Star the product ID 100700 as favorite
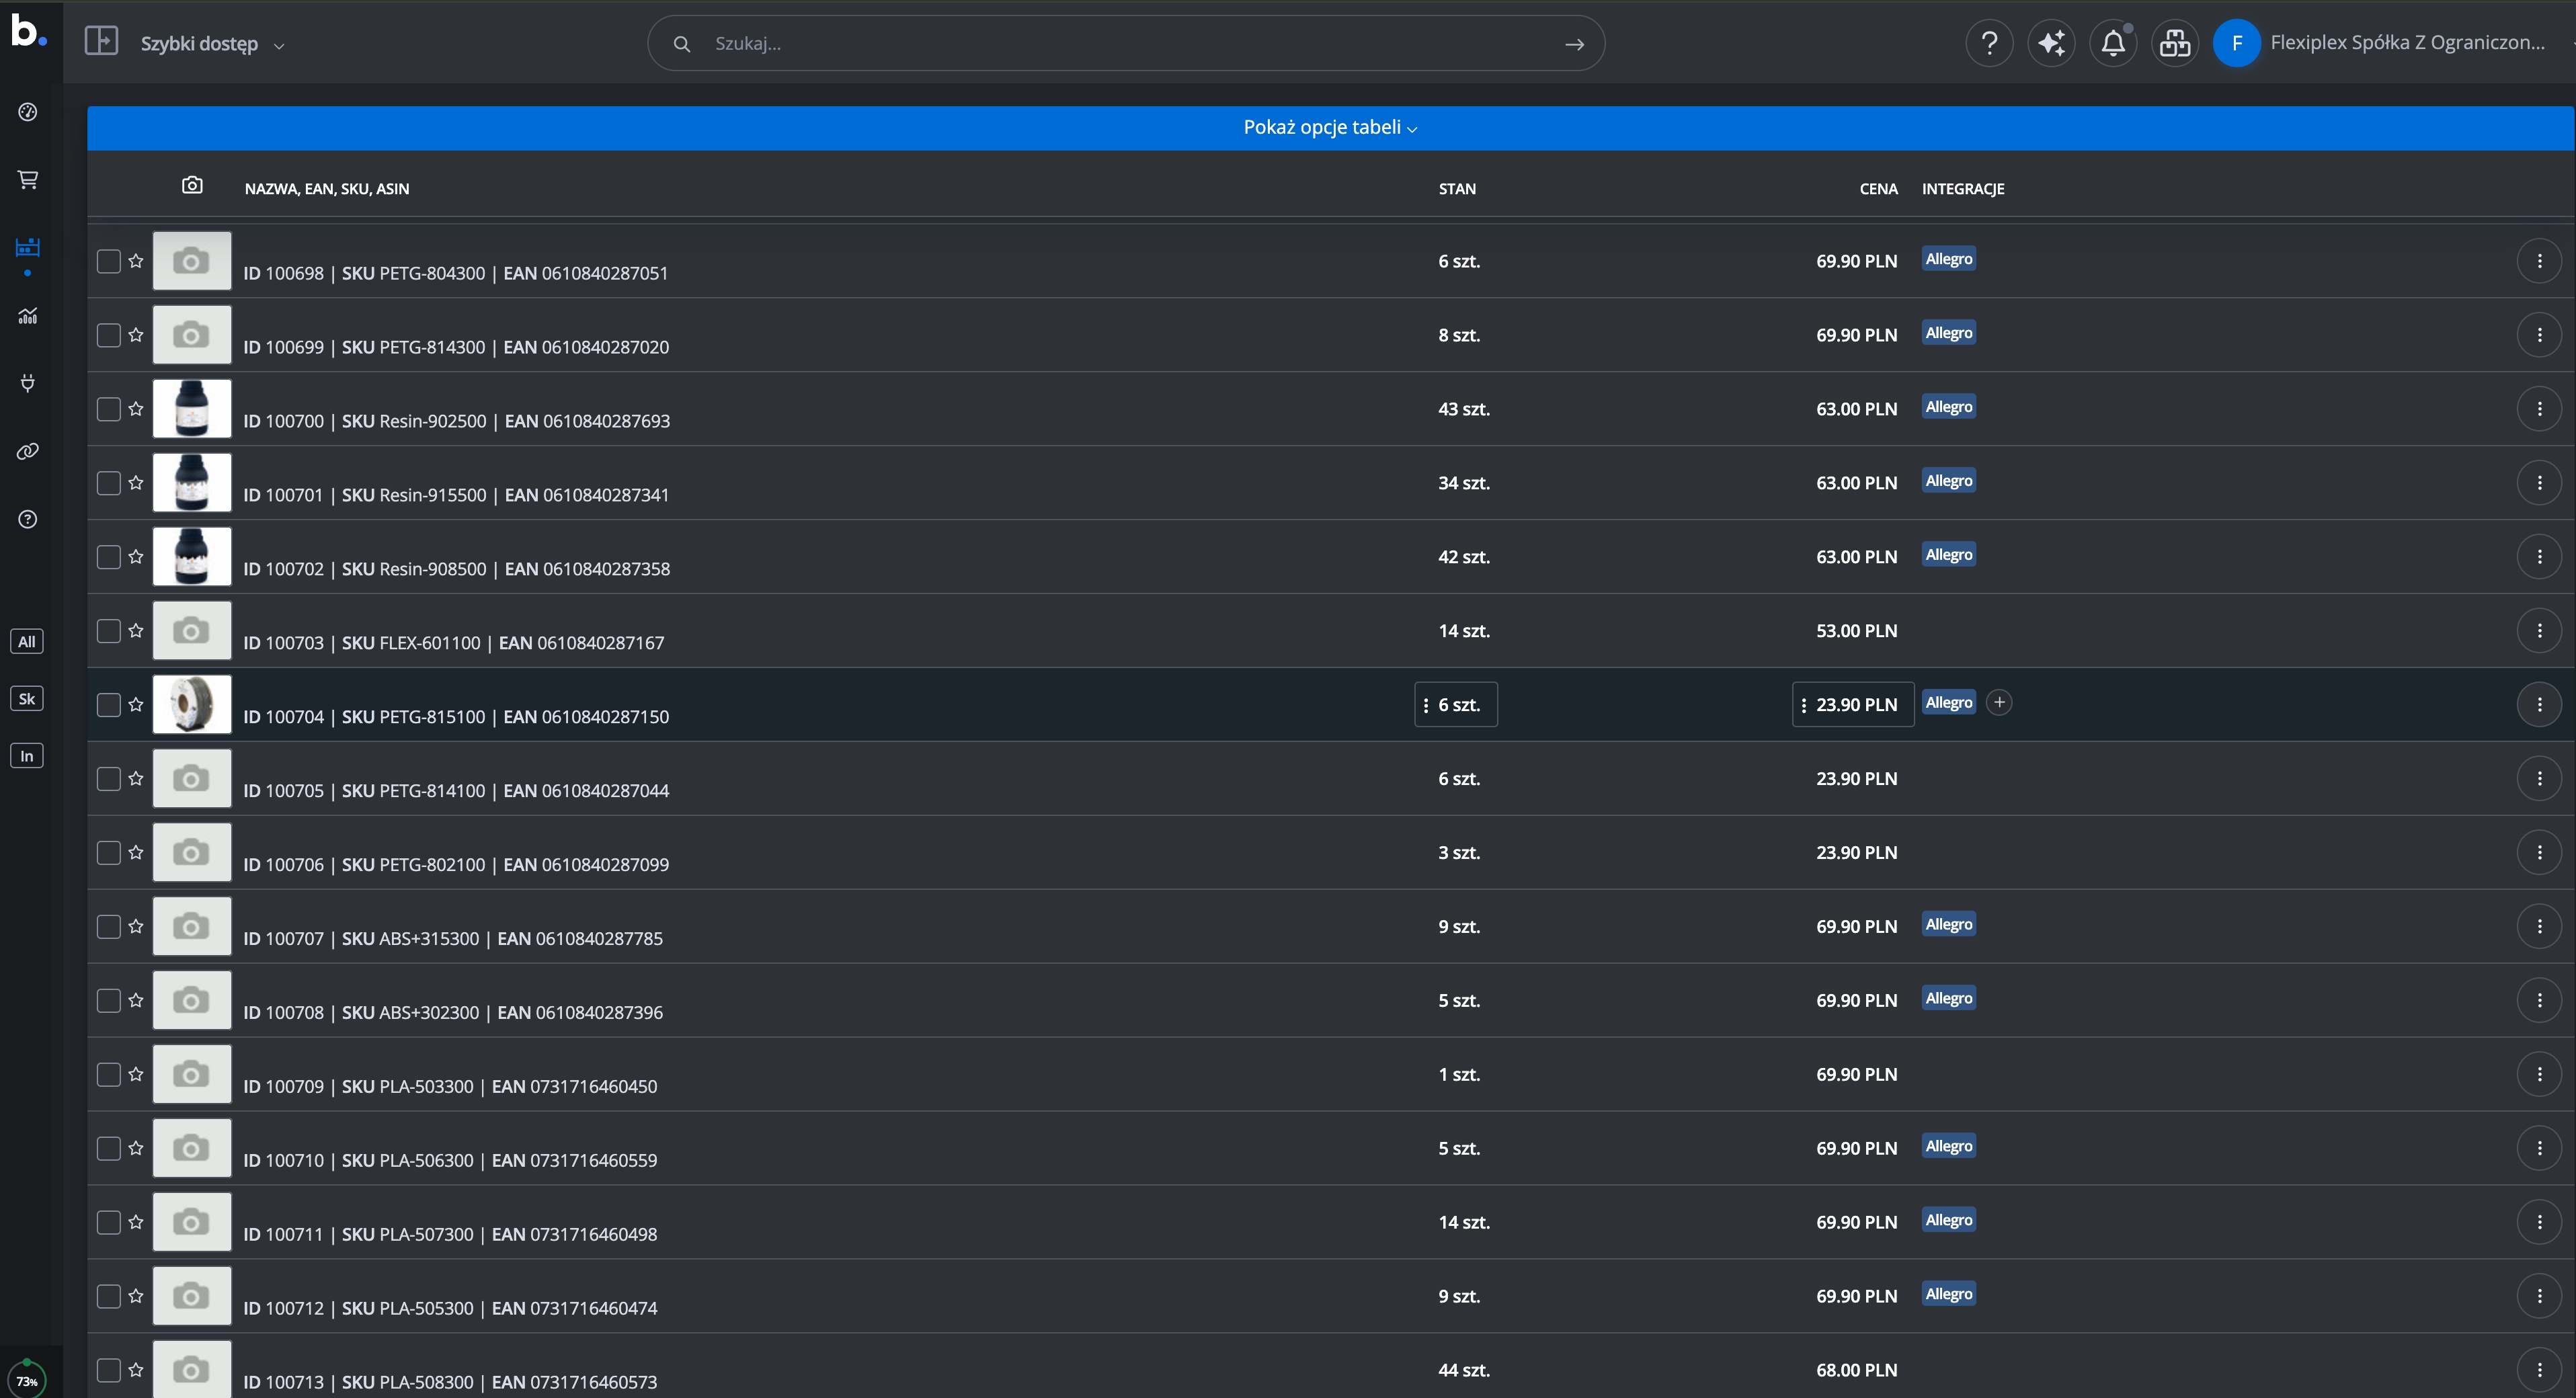Screen dimensions: 2576x1398 [136, 409]
